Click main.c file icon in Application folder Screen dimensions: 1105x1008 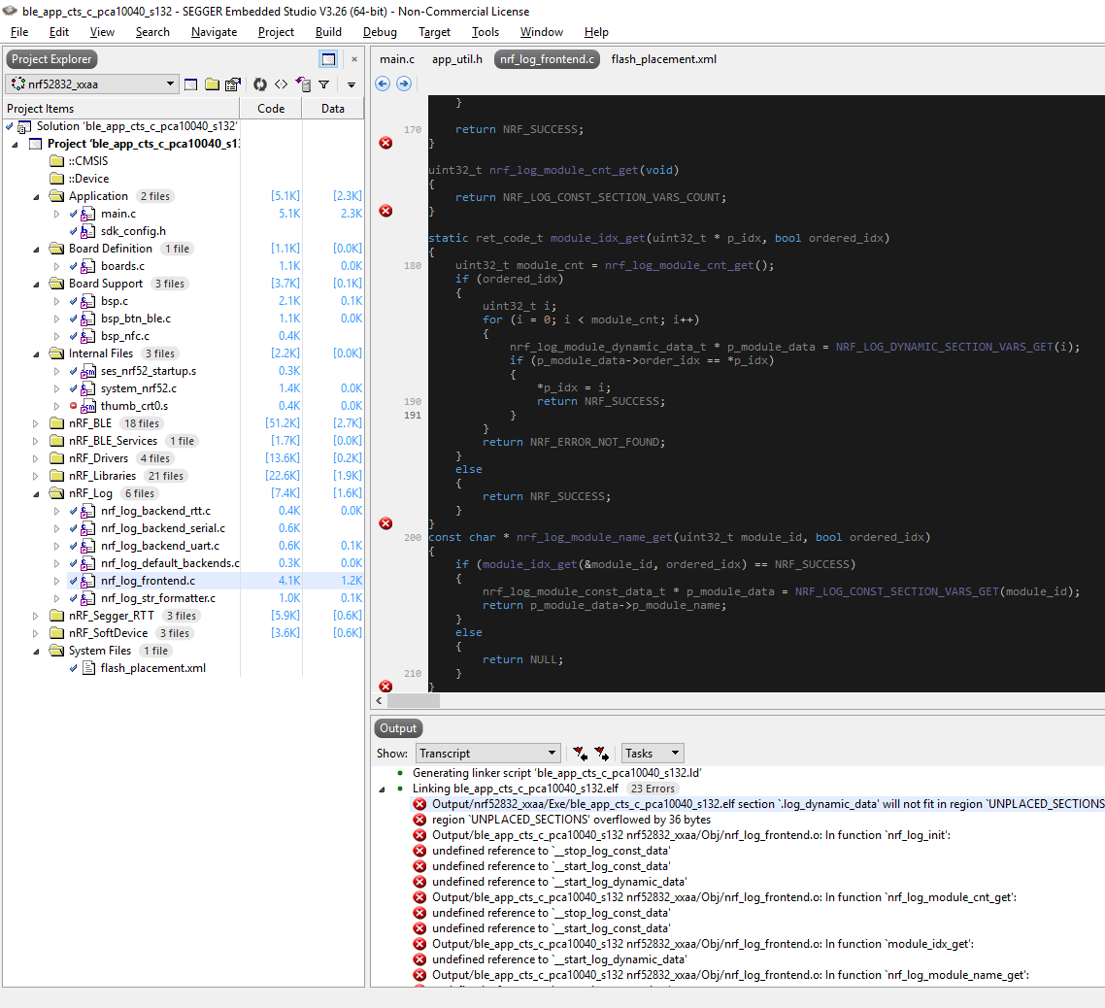click(88, 214)
